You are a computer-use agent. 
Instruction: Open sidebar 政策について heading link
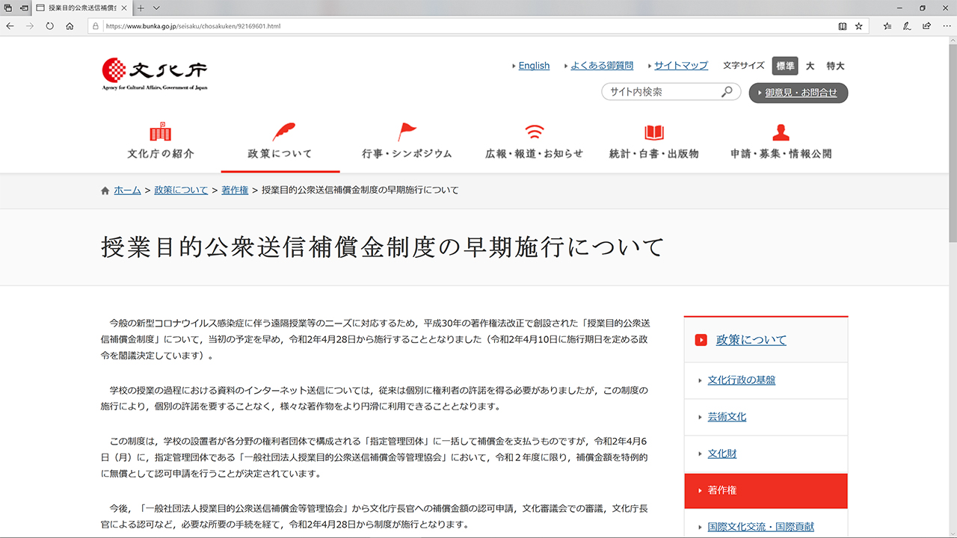click(751, 340)
